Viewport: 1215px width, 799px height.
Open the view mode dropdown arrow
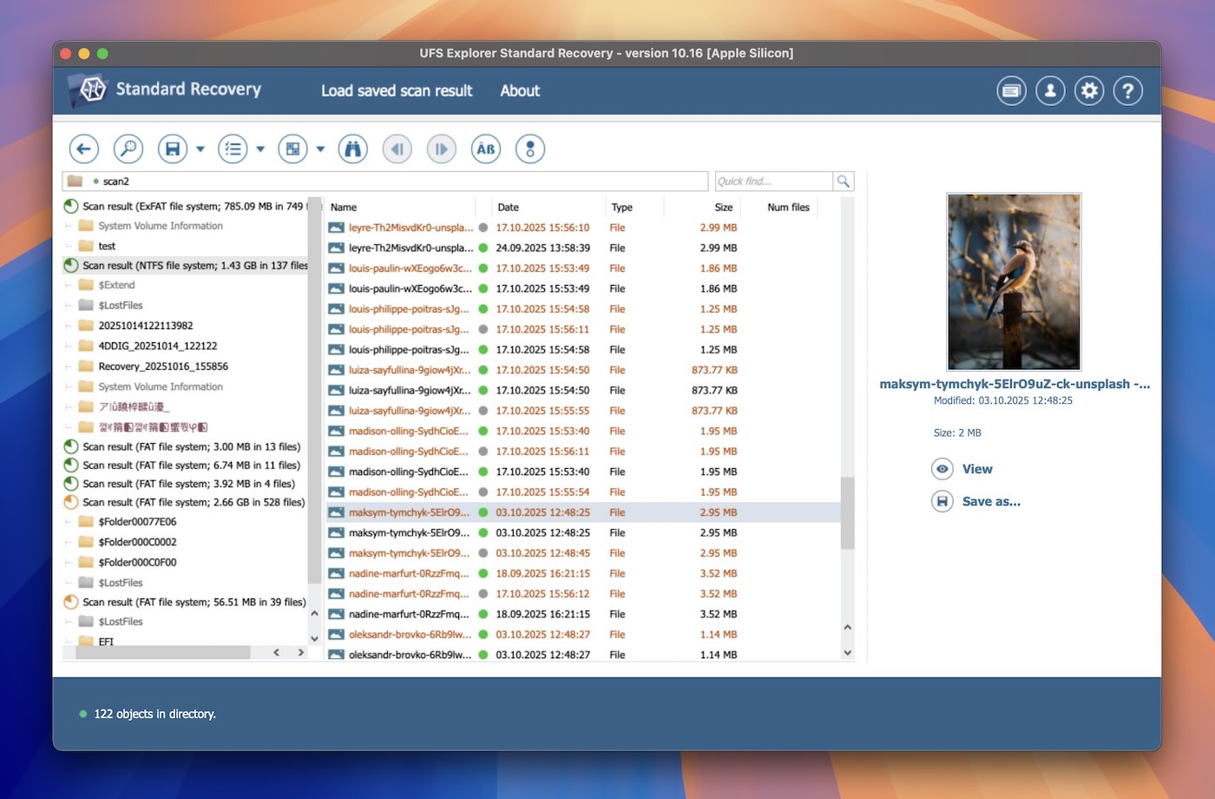320,149
